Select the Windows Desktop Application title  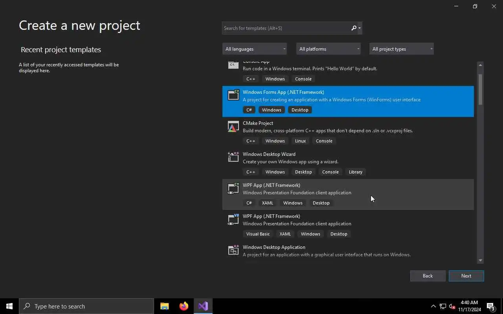[274, 247]
